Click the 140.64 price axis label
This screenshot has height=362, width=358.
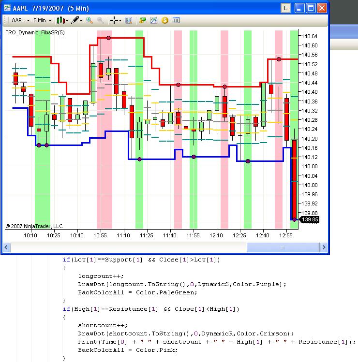310,36
